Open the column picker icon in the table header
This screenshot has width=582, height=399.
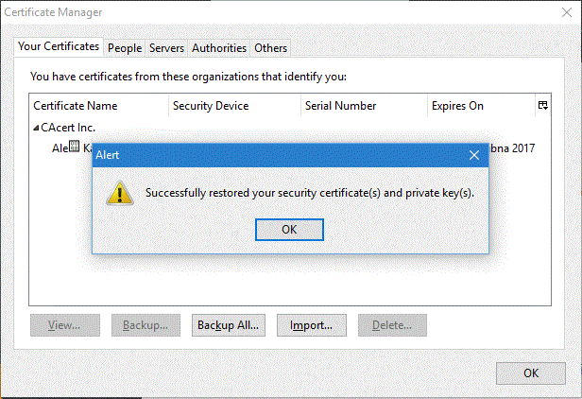(542, 106)
